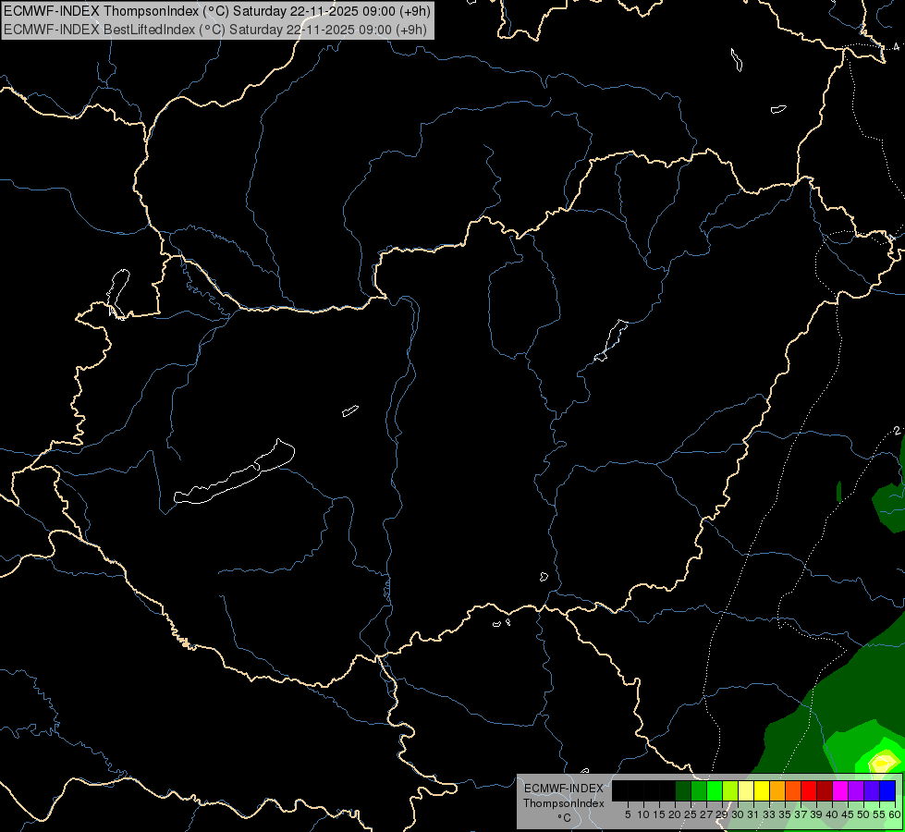Click legend tick value 35
This screenshot has width=905, height=832.
coord(785,814)
